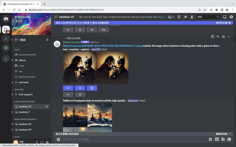Open Tallinn sunset image grid thumbnail

coord(87,117)
